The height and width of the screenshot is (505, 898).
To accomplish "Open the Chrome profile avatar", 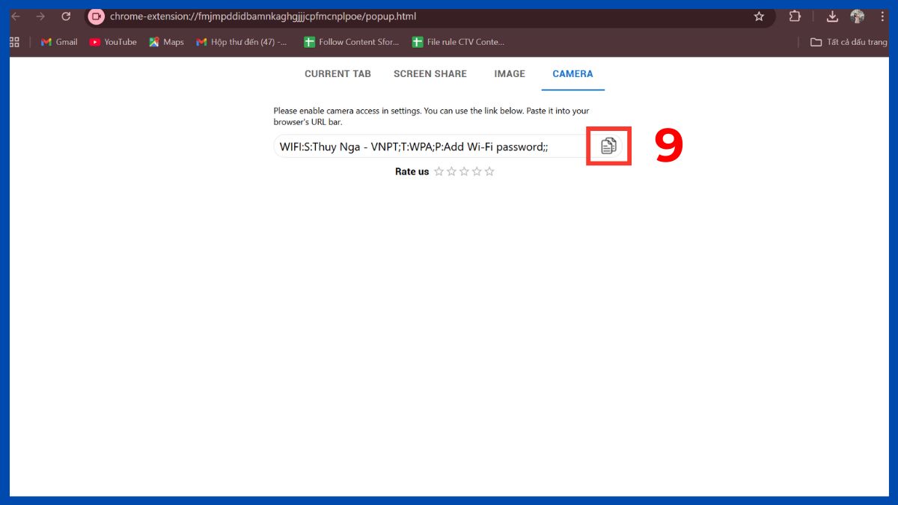I will pos(858,16).
